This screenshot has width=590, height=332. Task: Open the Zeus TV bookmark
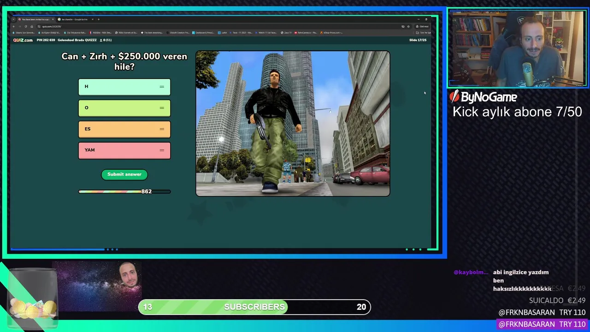(286, 33)
